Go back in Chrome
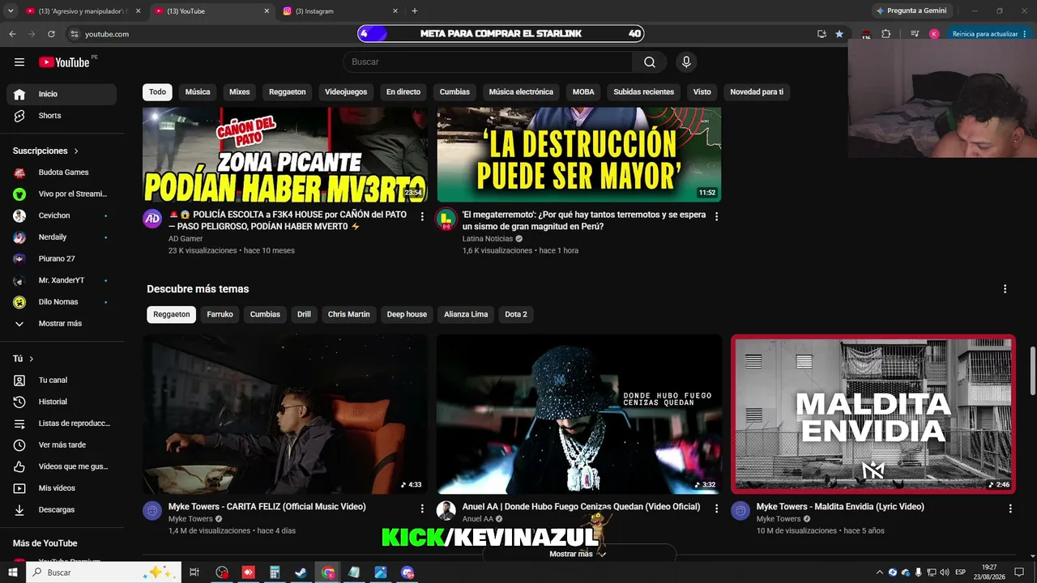The image size is (1037, 583). tap(12, 34)
